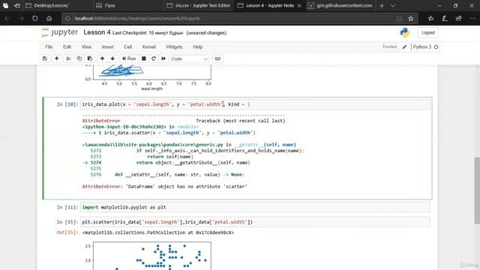
Task: Cut selected cells with the scissors icon
Action: click(68, 58)
